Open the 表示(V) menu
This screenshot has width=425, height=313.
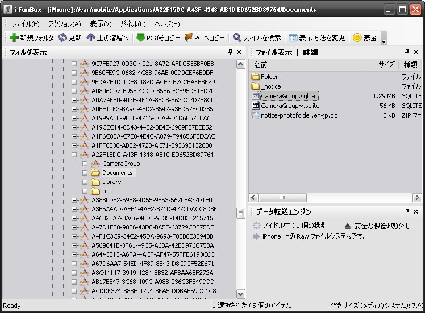[x=101, y=24]
